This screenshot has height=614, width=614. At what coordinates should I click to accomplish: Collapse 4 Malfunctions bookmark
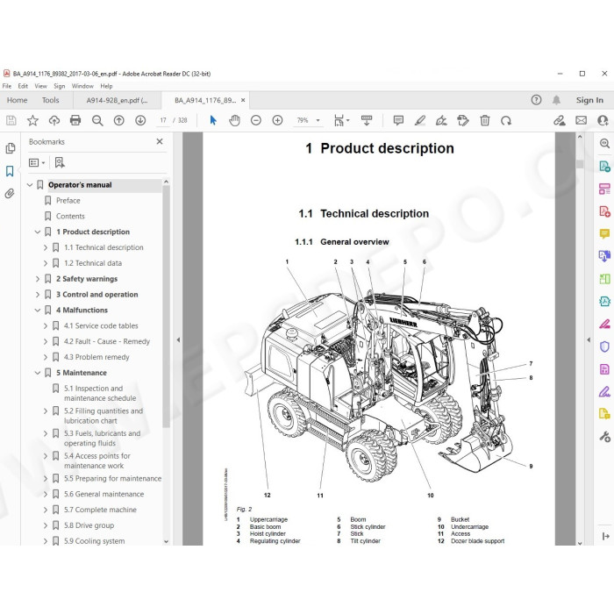38,311
